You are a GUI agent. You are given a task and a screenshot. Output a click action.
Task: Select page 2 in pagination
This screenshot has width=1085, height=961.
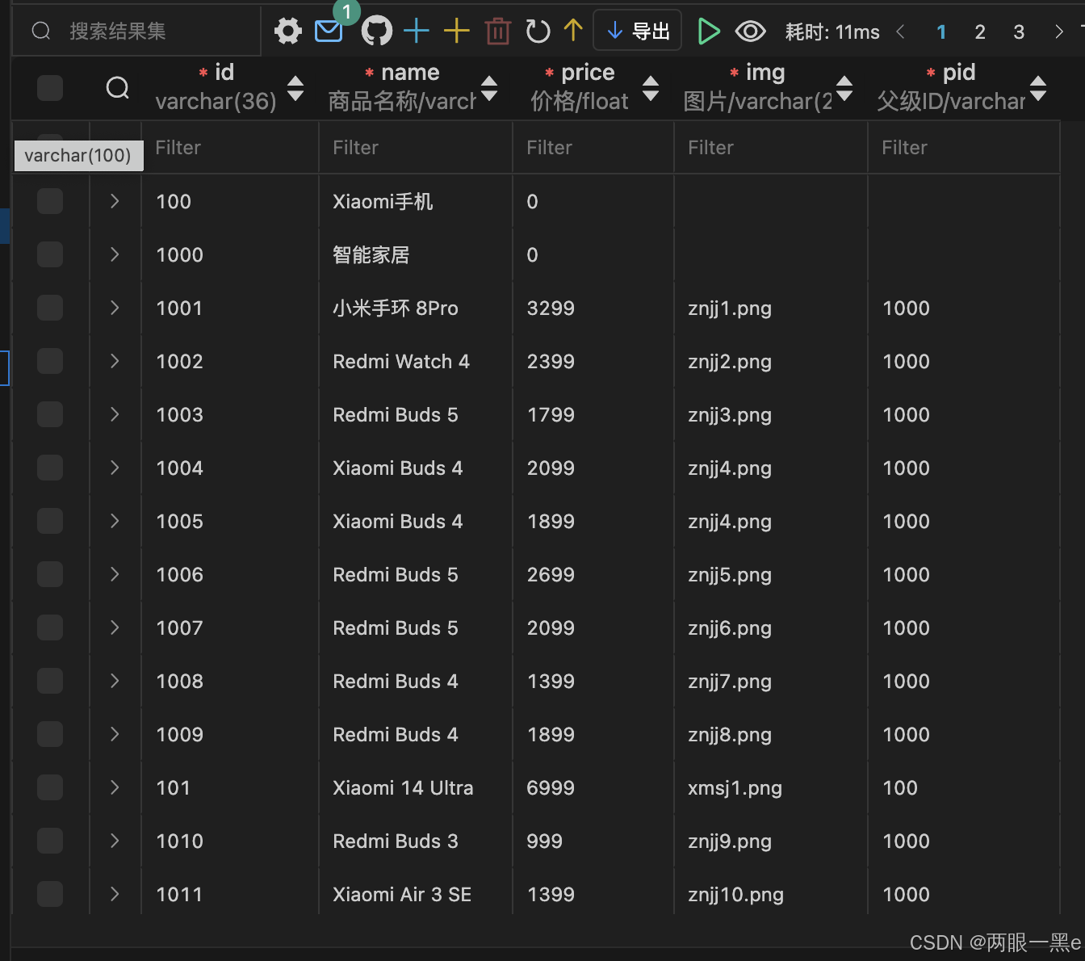point(980,31)
